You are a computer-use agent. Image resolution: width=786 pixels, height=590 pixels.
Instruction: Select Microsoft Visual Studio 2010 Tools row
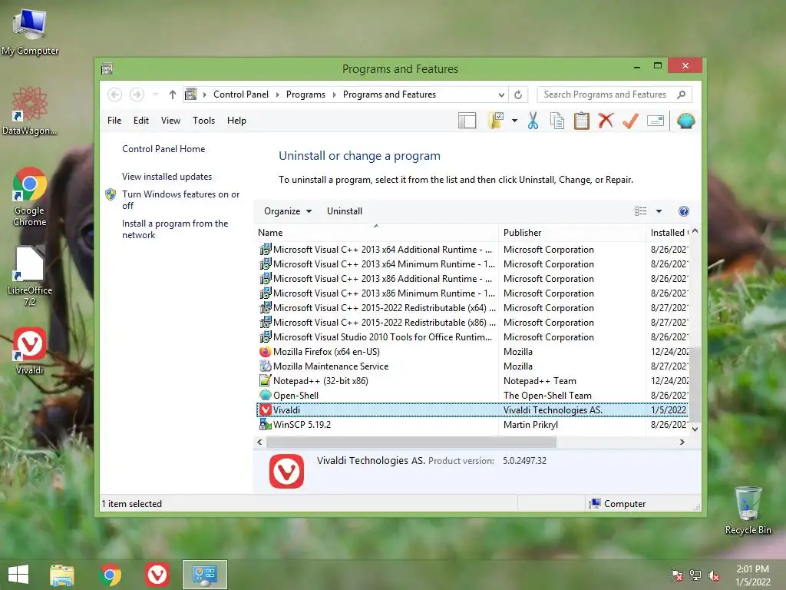(471, 337)
